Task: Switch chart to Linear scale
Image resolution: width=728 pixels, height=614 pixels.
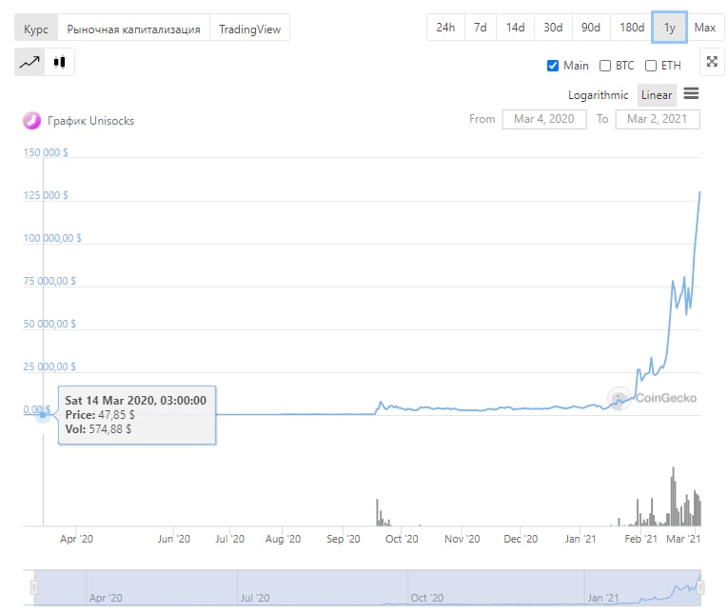Action: (657, 95)
